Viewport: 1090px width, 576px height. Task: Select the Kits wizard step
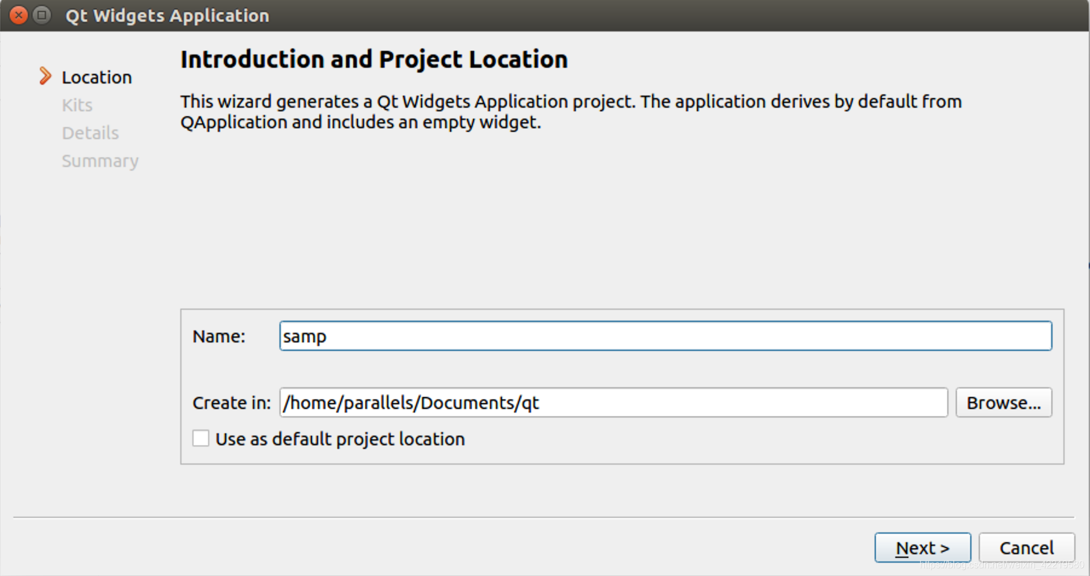click(x=77, y=105)
